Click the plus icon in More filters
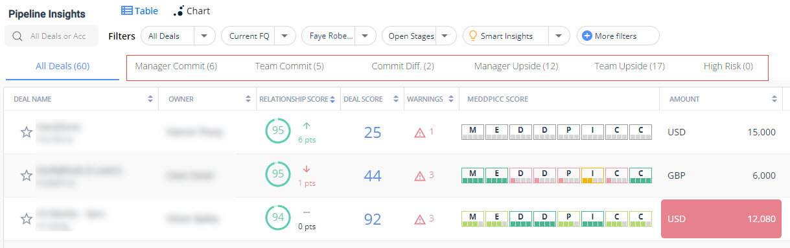The image size is (790, 248). (x=587, y=36)
